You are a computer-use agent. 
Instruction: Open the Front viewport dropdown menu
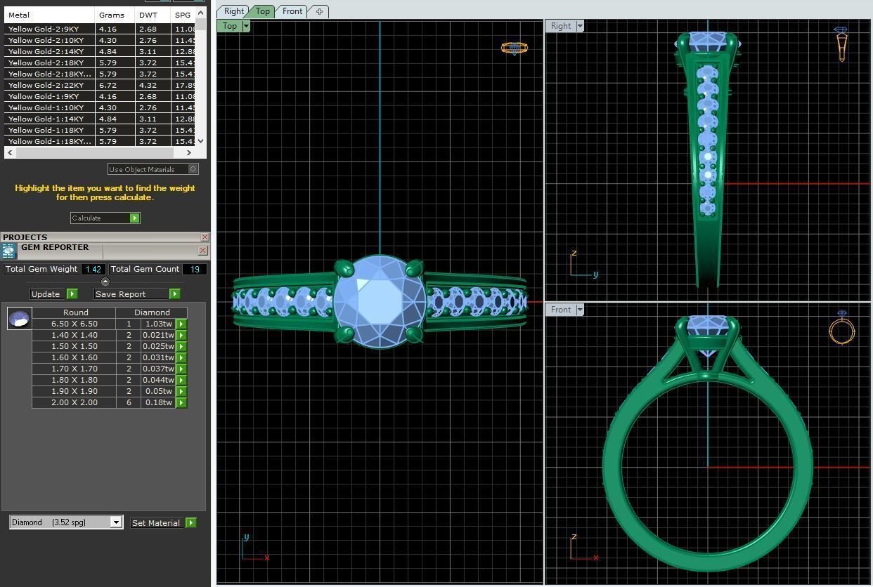tap(580, 310)
